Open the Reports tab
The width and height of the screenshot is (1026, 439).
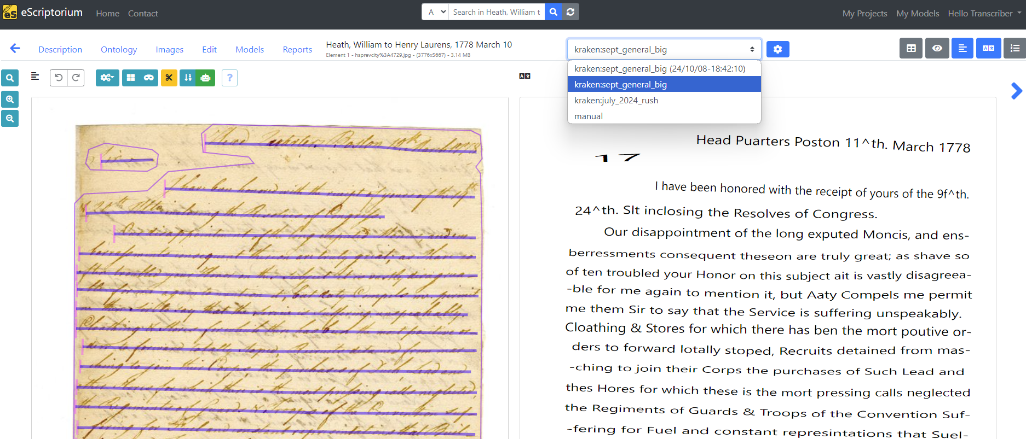click(x=297, y=49)
